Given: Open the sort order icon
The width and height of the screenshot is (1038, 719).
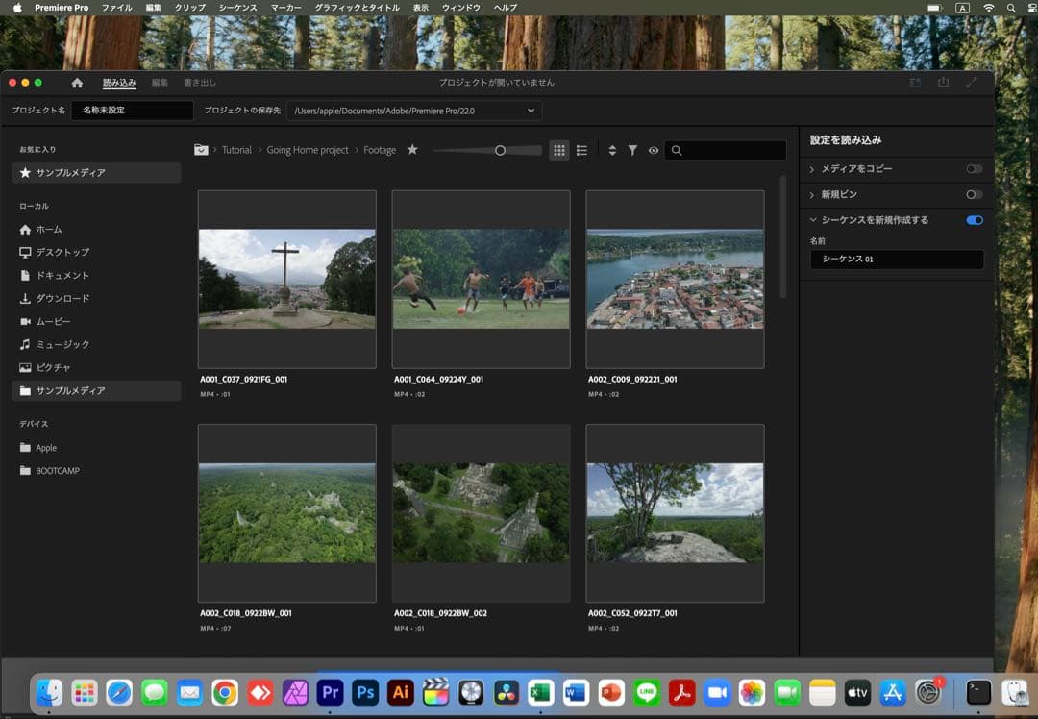Looking at the screenshot, I should tap(612, 150).
